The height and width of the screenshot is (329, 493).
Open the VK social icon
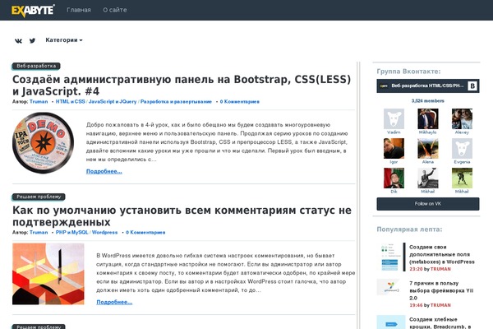pos(19,40)
